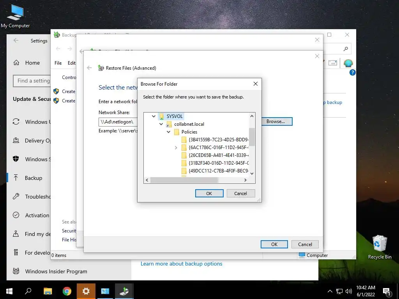Click the Backup window search icon
Image resolution: width=399 pixels, height=299 pixels.
(345, 49)
